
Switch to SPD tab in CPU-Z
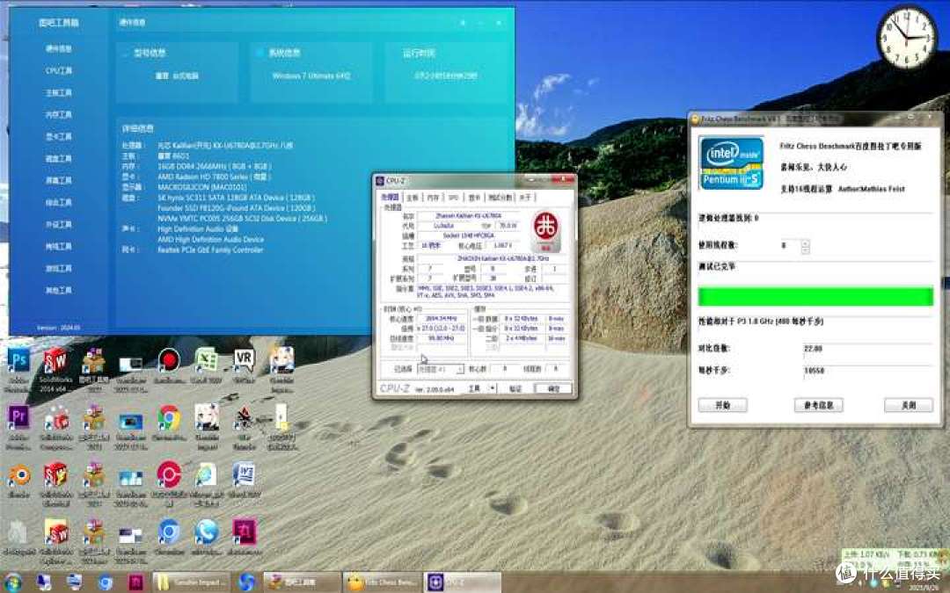tap(453, 198)
